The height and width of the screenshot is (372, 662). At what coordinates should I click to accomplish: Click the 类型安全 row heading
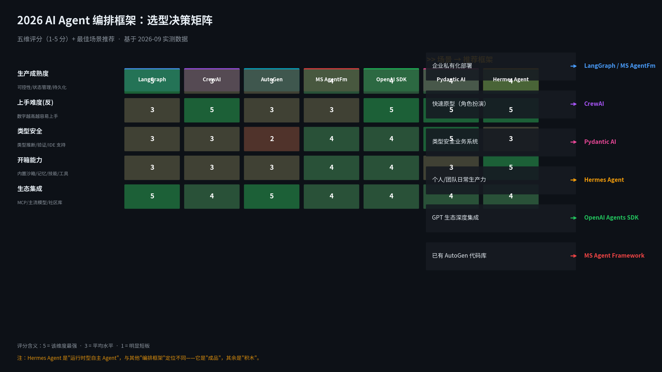[x=30, y=131]
